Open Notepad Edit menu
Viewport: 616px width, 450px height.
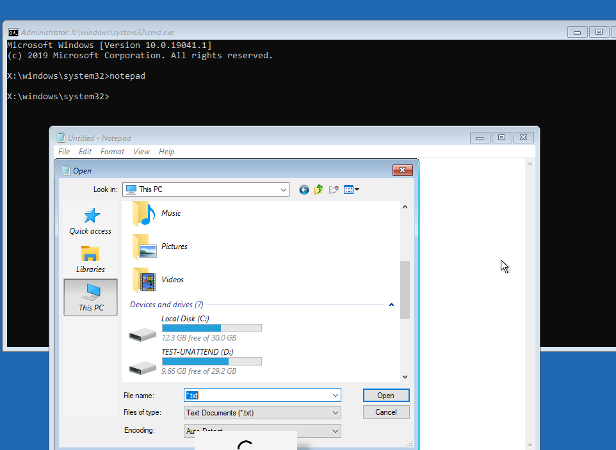(x=85, y=152)
